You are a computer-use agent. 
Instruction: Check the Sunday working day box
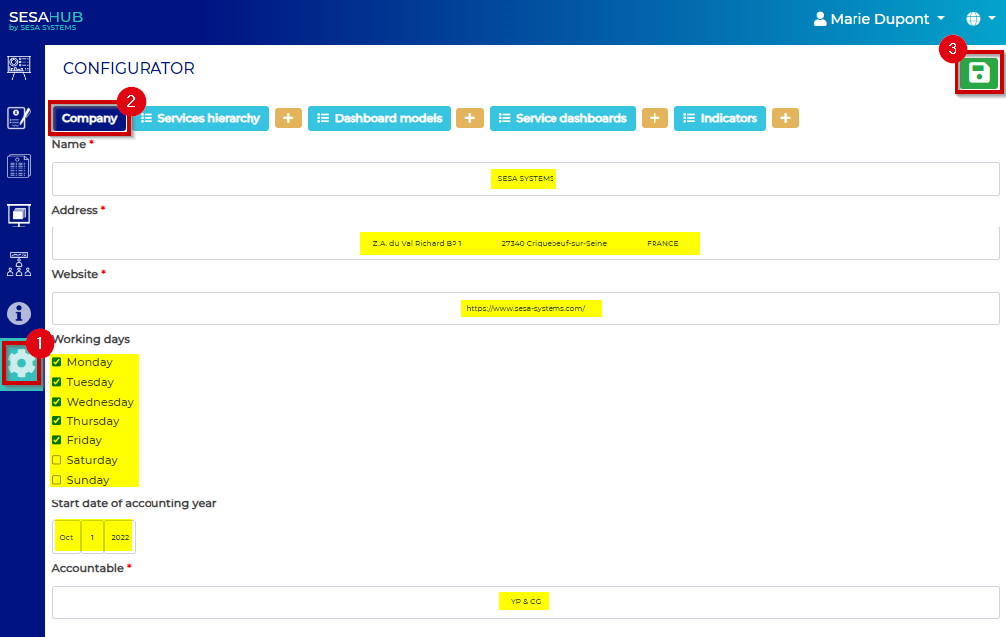point(57,480)
